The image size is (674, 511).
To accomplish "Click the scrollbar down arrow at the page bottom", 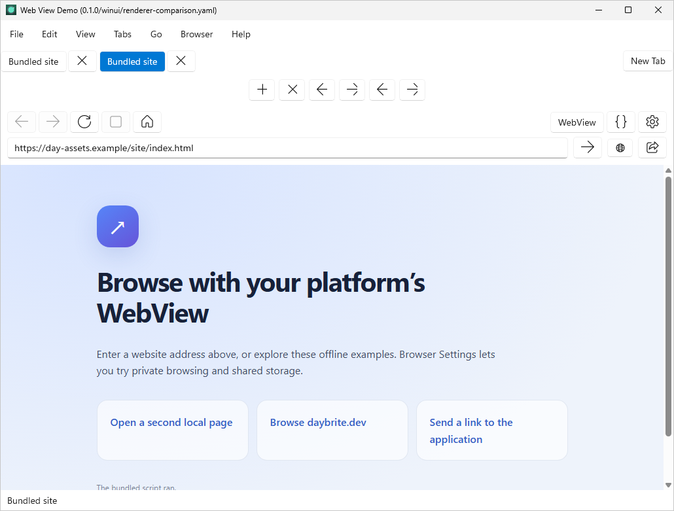I will [668, 485].
